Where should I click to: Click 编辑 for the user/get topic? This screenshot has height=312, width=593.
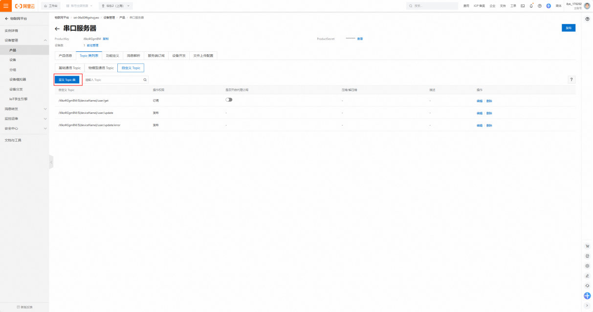click(479, 101)
